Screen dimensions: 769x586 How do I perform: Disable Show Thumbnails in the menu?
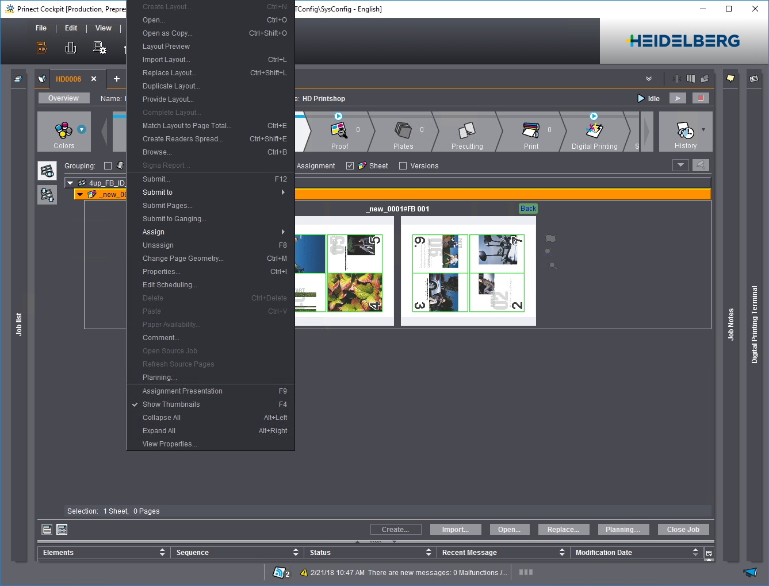170,404
